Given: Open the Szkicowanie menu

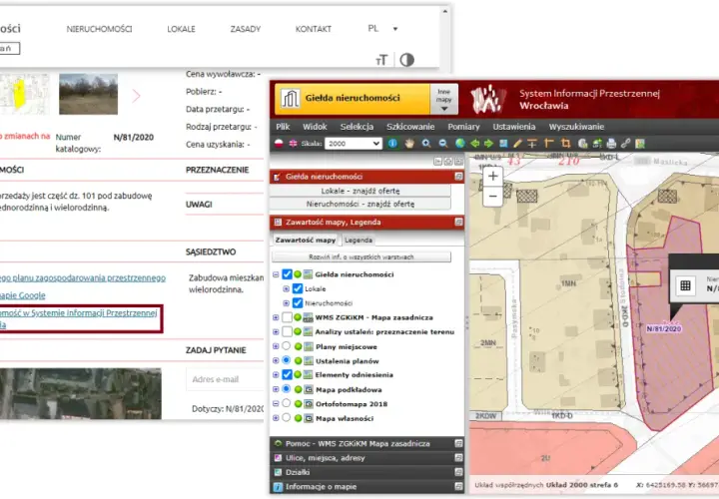Looking at the screenshot, I should click(410, 127).
